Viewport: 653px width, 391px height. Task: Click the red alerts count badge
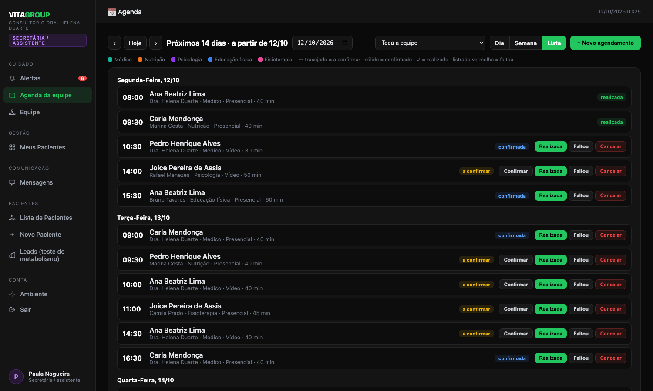[x=82, y=78]
